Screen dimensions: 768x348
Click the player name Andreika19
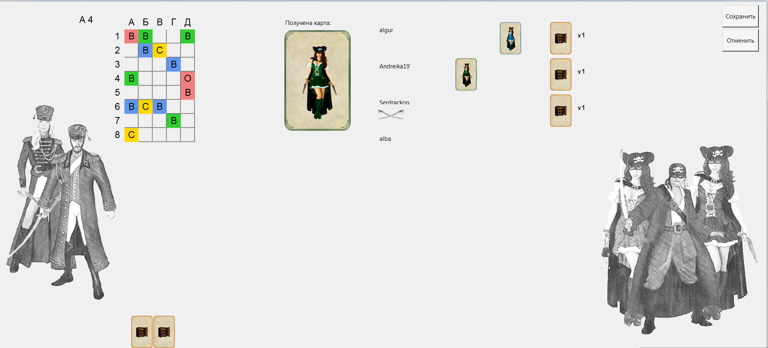pos(395,66)
